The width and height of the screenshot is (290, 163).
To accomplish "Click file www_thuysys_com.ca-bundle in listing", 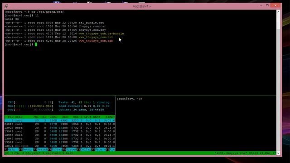I will pyautogui.click(x=101, y=34).
